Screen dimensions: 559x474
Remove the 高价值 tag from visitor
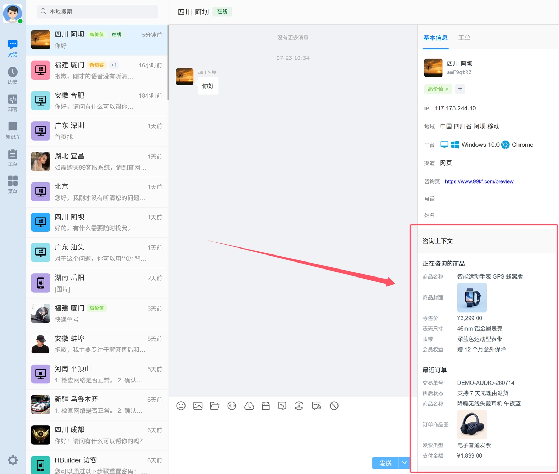447,89
